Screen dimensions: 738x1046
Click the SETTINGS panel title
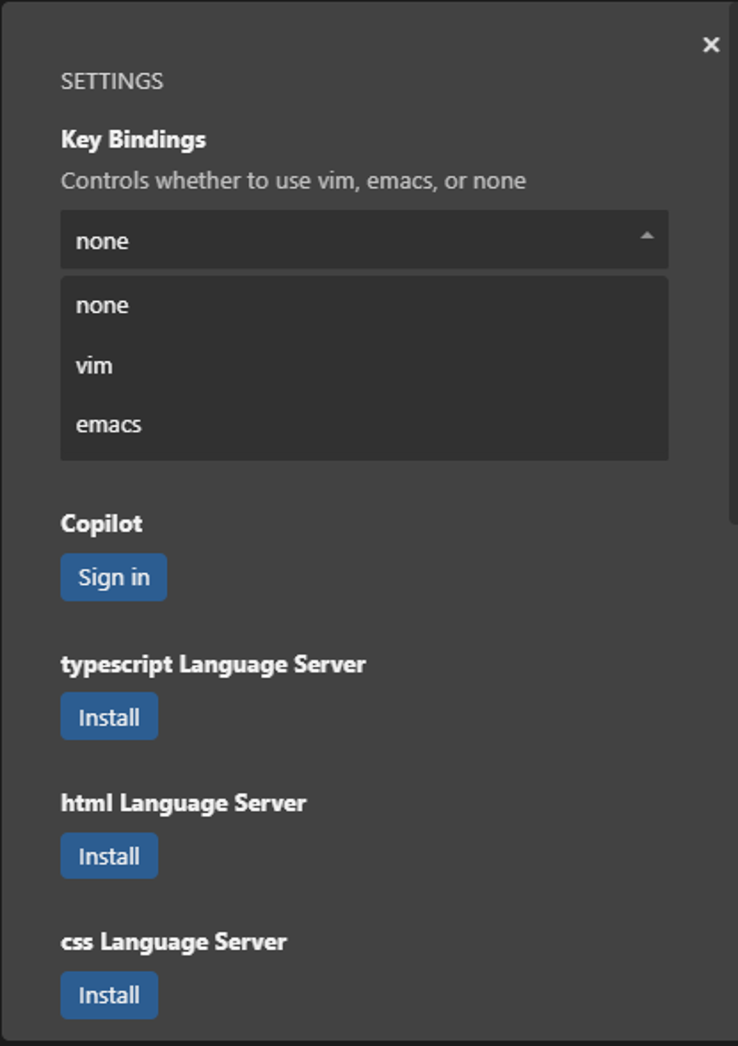112,82
